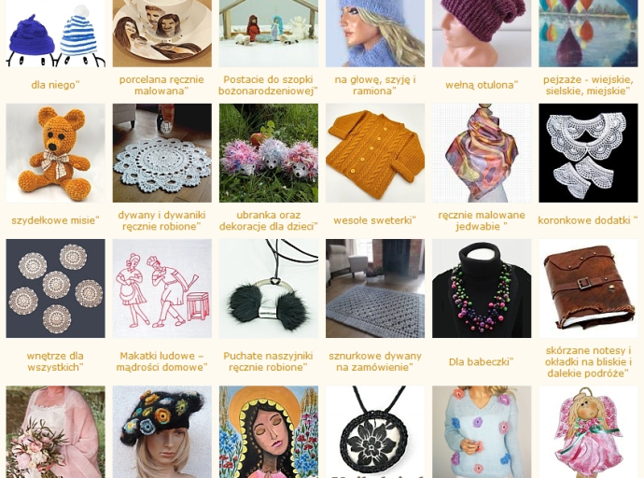Open the flowered black beret thumbnail

[162, 431]
